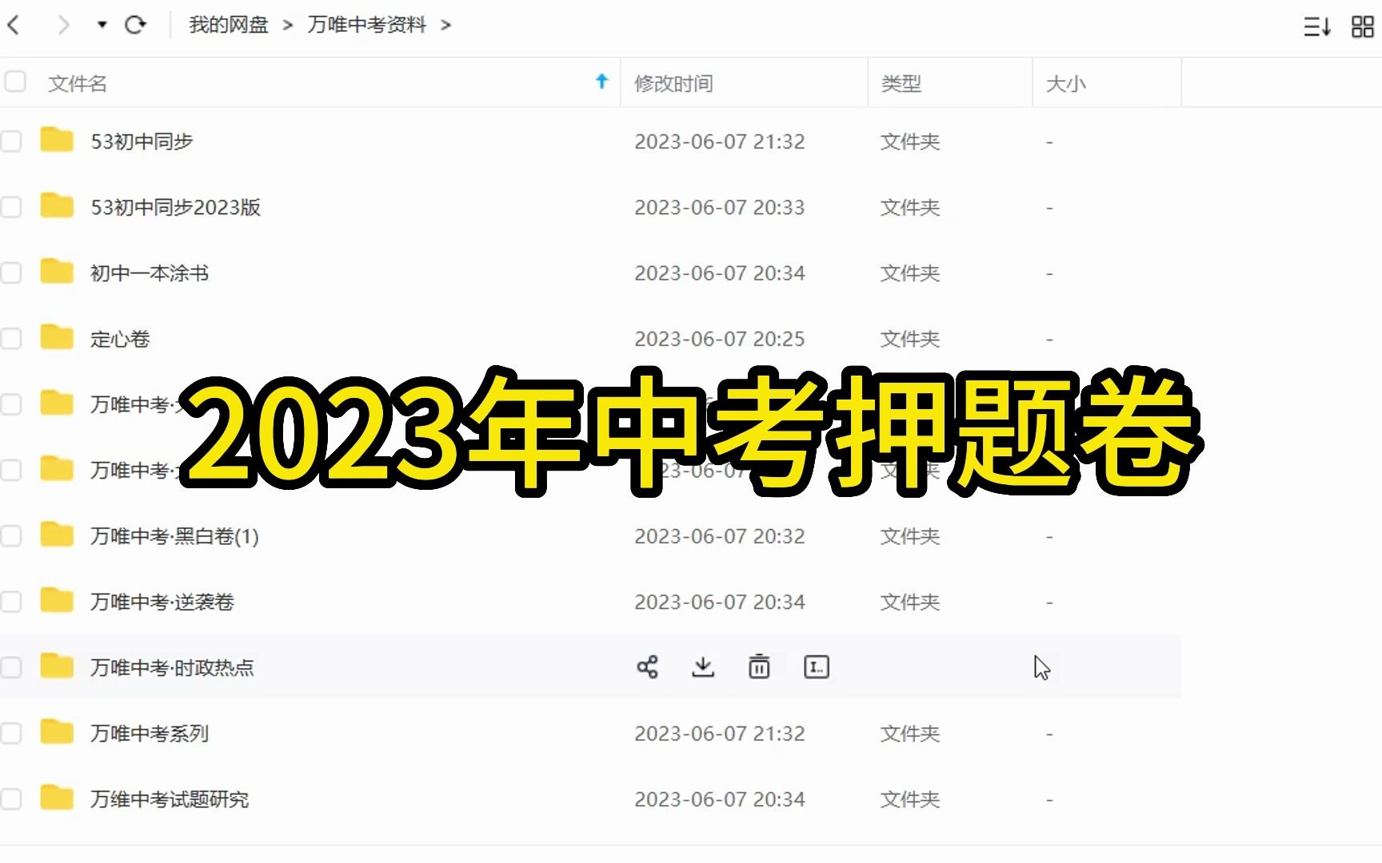Viewport: 1382px width, 863px height.
Task: Check the box for 定心卷
Action: pos(11,339)
